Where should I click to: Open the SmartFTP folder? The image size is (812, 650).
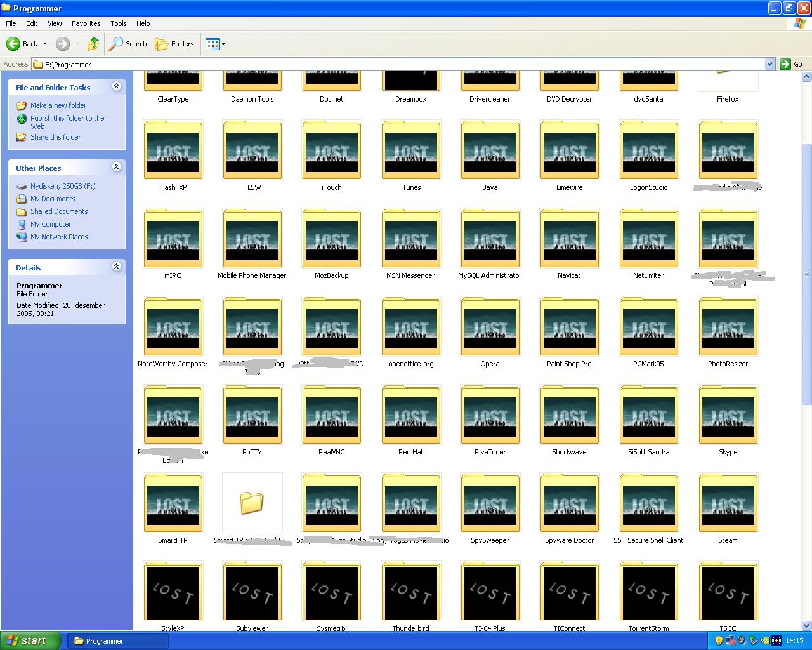point(173,503)
